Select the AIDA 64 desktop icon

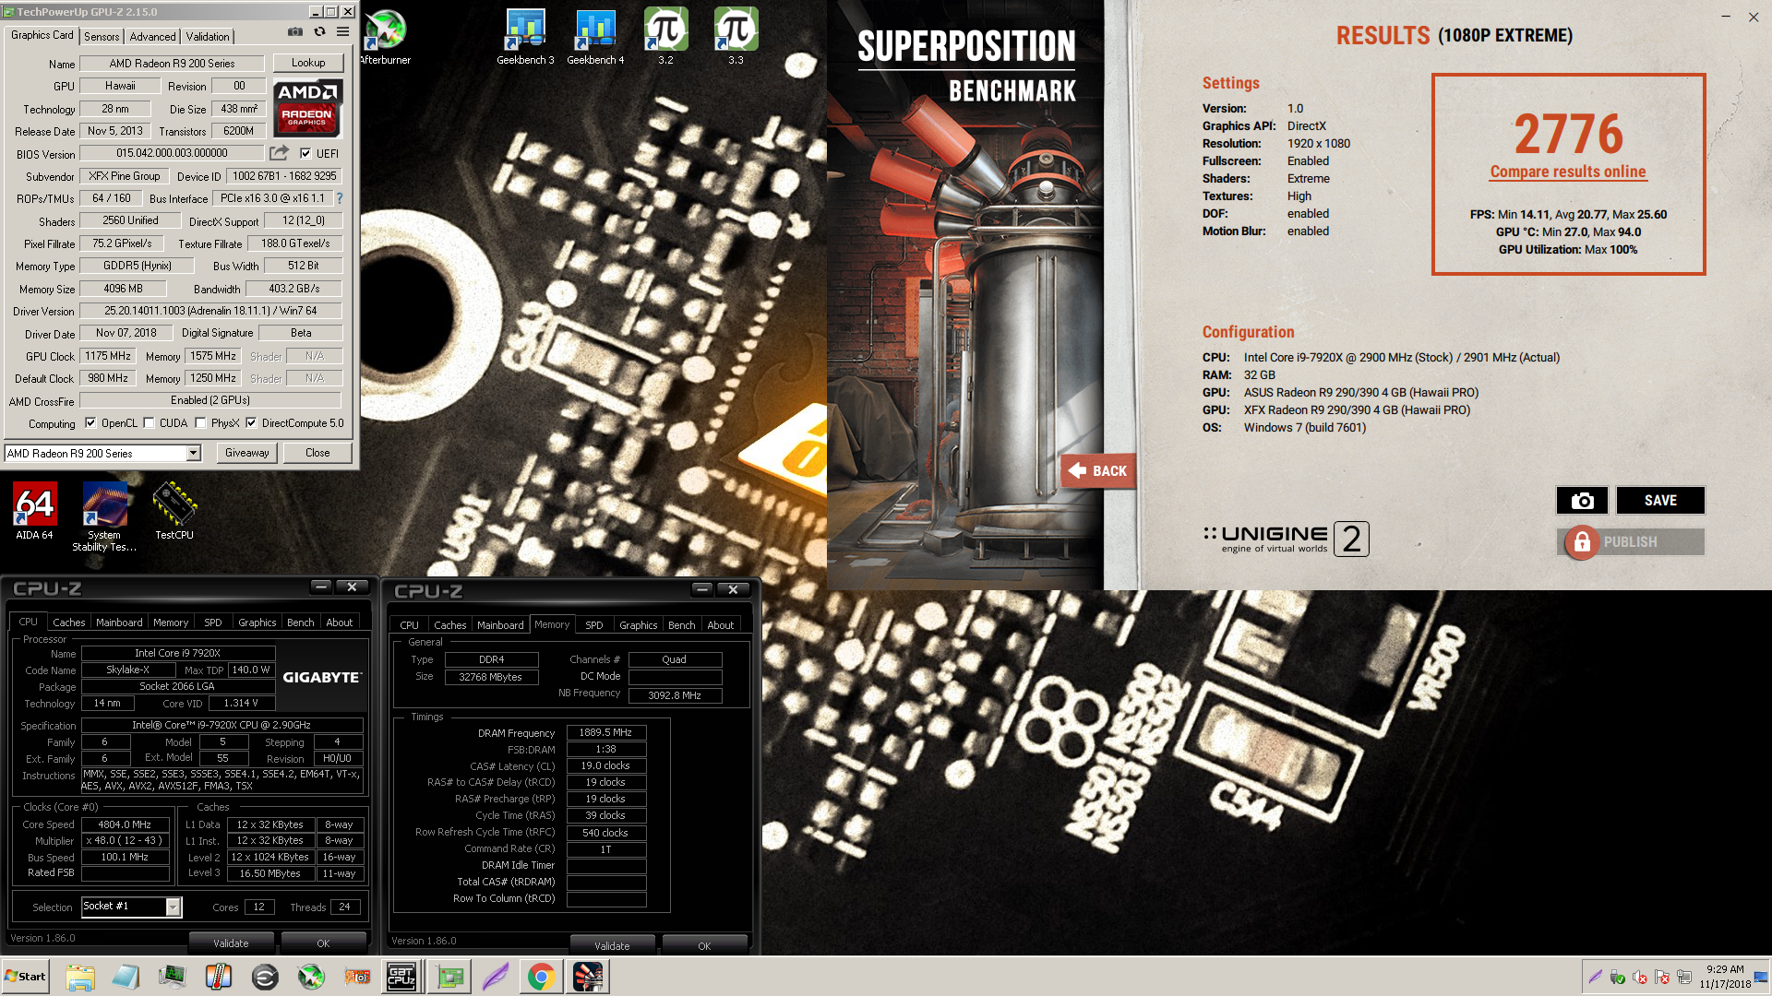(x=34, y=511)
